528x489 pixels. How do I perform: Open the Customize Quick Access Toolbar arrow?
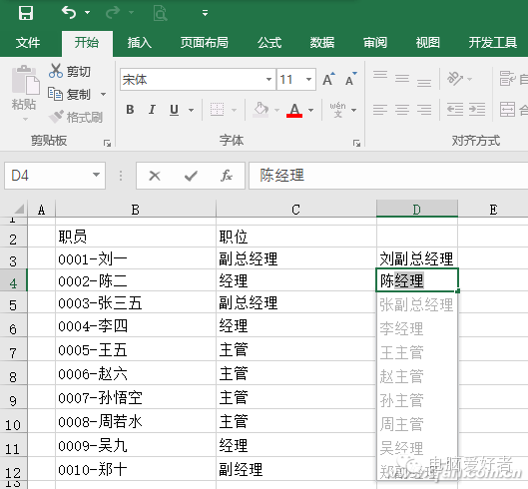coord(205,13)
